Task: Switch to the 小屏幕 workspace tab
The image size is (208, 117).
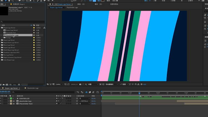Action: [173, 1]
